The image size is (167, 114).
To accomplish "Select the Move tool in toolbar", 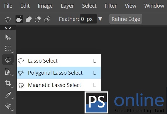I will click(8, 37).
